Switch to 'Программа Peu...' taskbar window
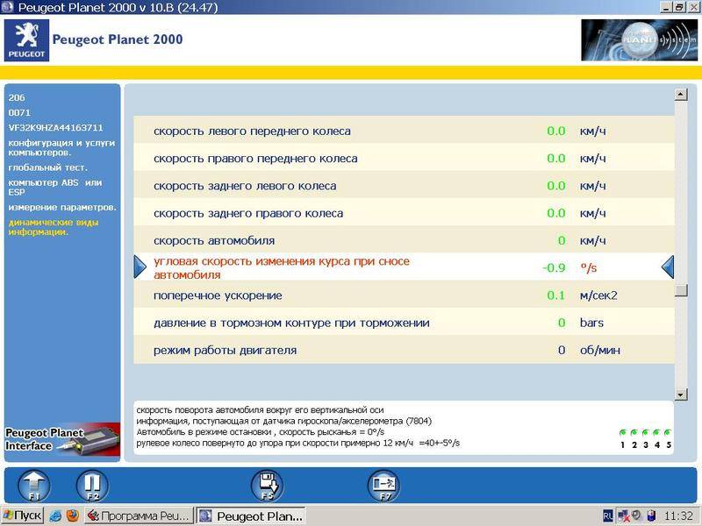 click(x=138, y=515)
